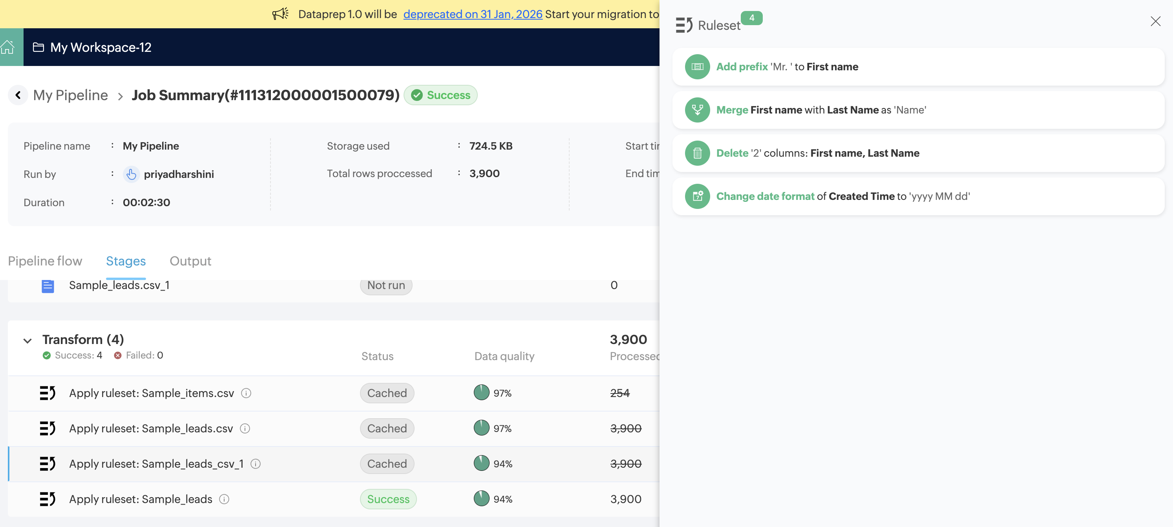Click the info icon next to Sample_leads_csv_1
Viewport: 1173px width, 527px height.
[256, 464]
